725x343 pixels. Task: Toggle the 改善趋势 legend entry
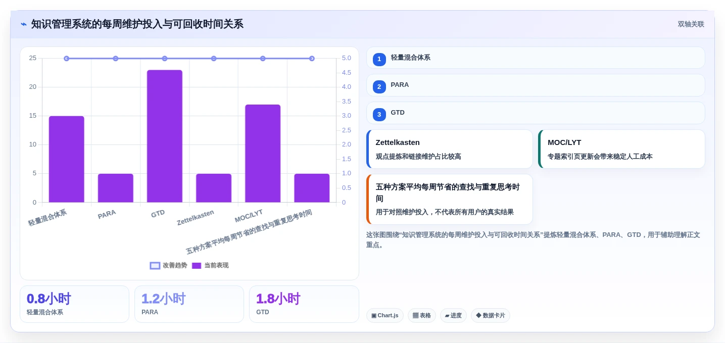tap(168, 265)
